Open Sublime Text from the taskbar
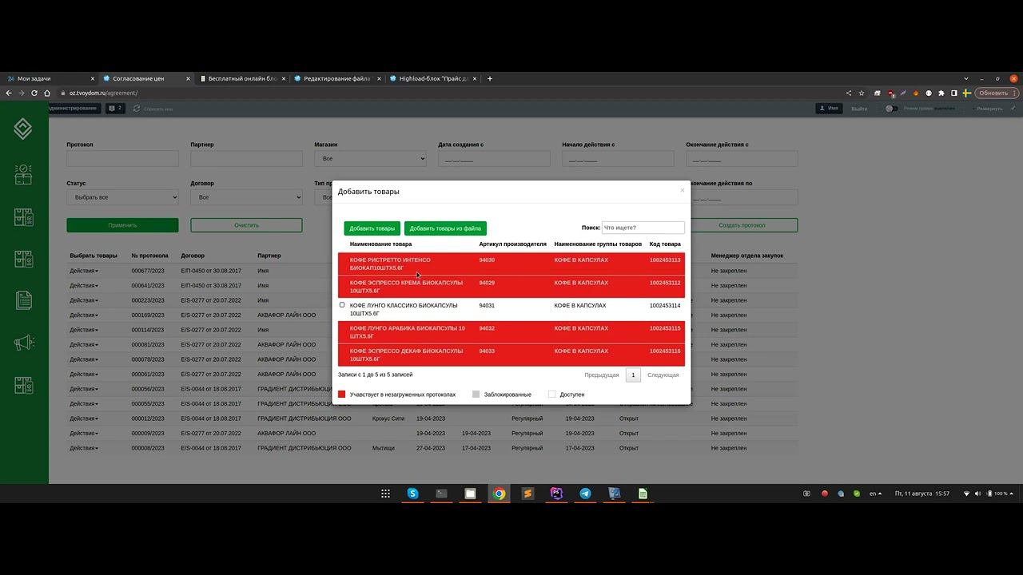 pos(527,494)
